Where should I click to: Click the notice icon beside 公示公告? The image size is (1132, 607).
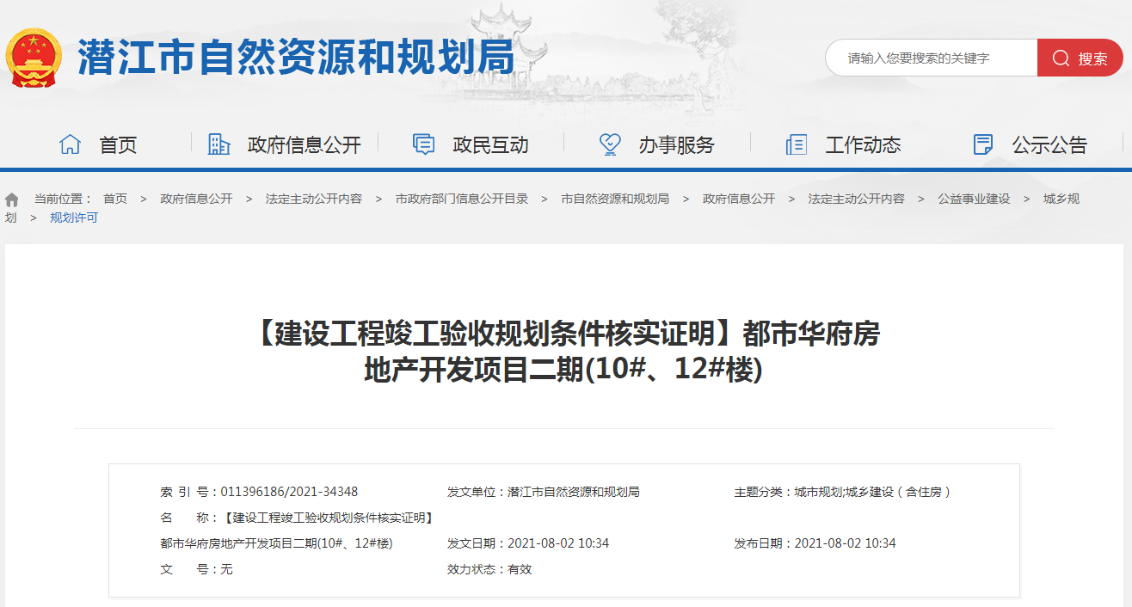(x=983, y=144)
